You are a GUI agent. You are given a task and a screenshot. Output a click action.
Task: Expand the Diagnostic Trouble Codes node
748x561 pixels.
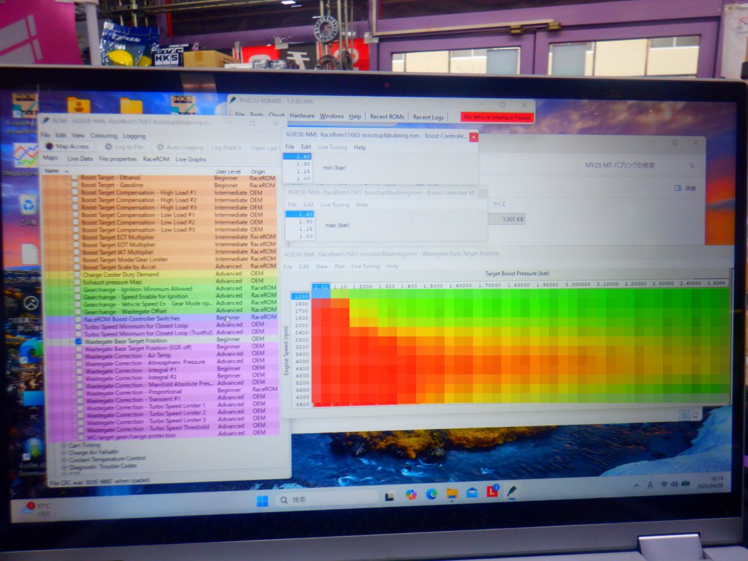click(64, 467)
